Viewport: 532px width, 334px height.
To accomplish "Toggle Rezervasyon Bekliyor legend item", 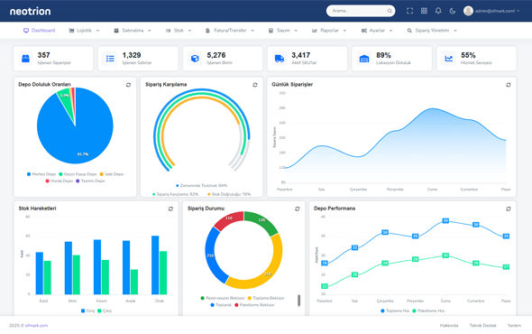I will [223, 298].
